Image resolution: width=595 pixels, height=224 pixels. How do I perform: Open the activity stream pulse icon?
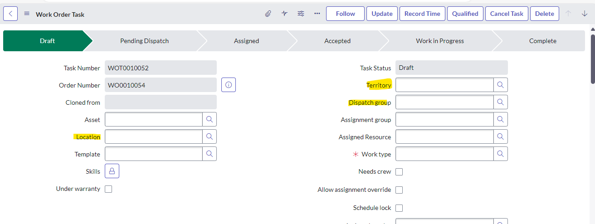(284, 14)
